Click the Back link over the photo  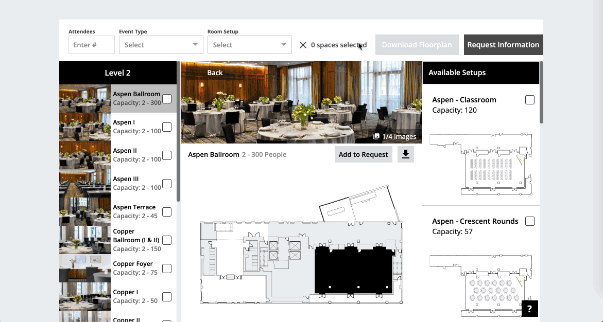215,73
